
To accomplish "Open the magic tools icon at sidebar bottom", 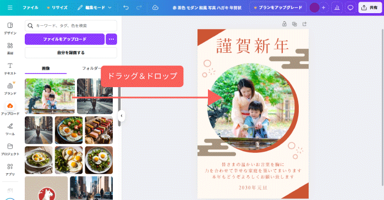I will 10,190.
